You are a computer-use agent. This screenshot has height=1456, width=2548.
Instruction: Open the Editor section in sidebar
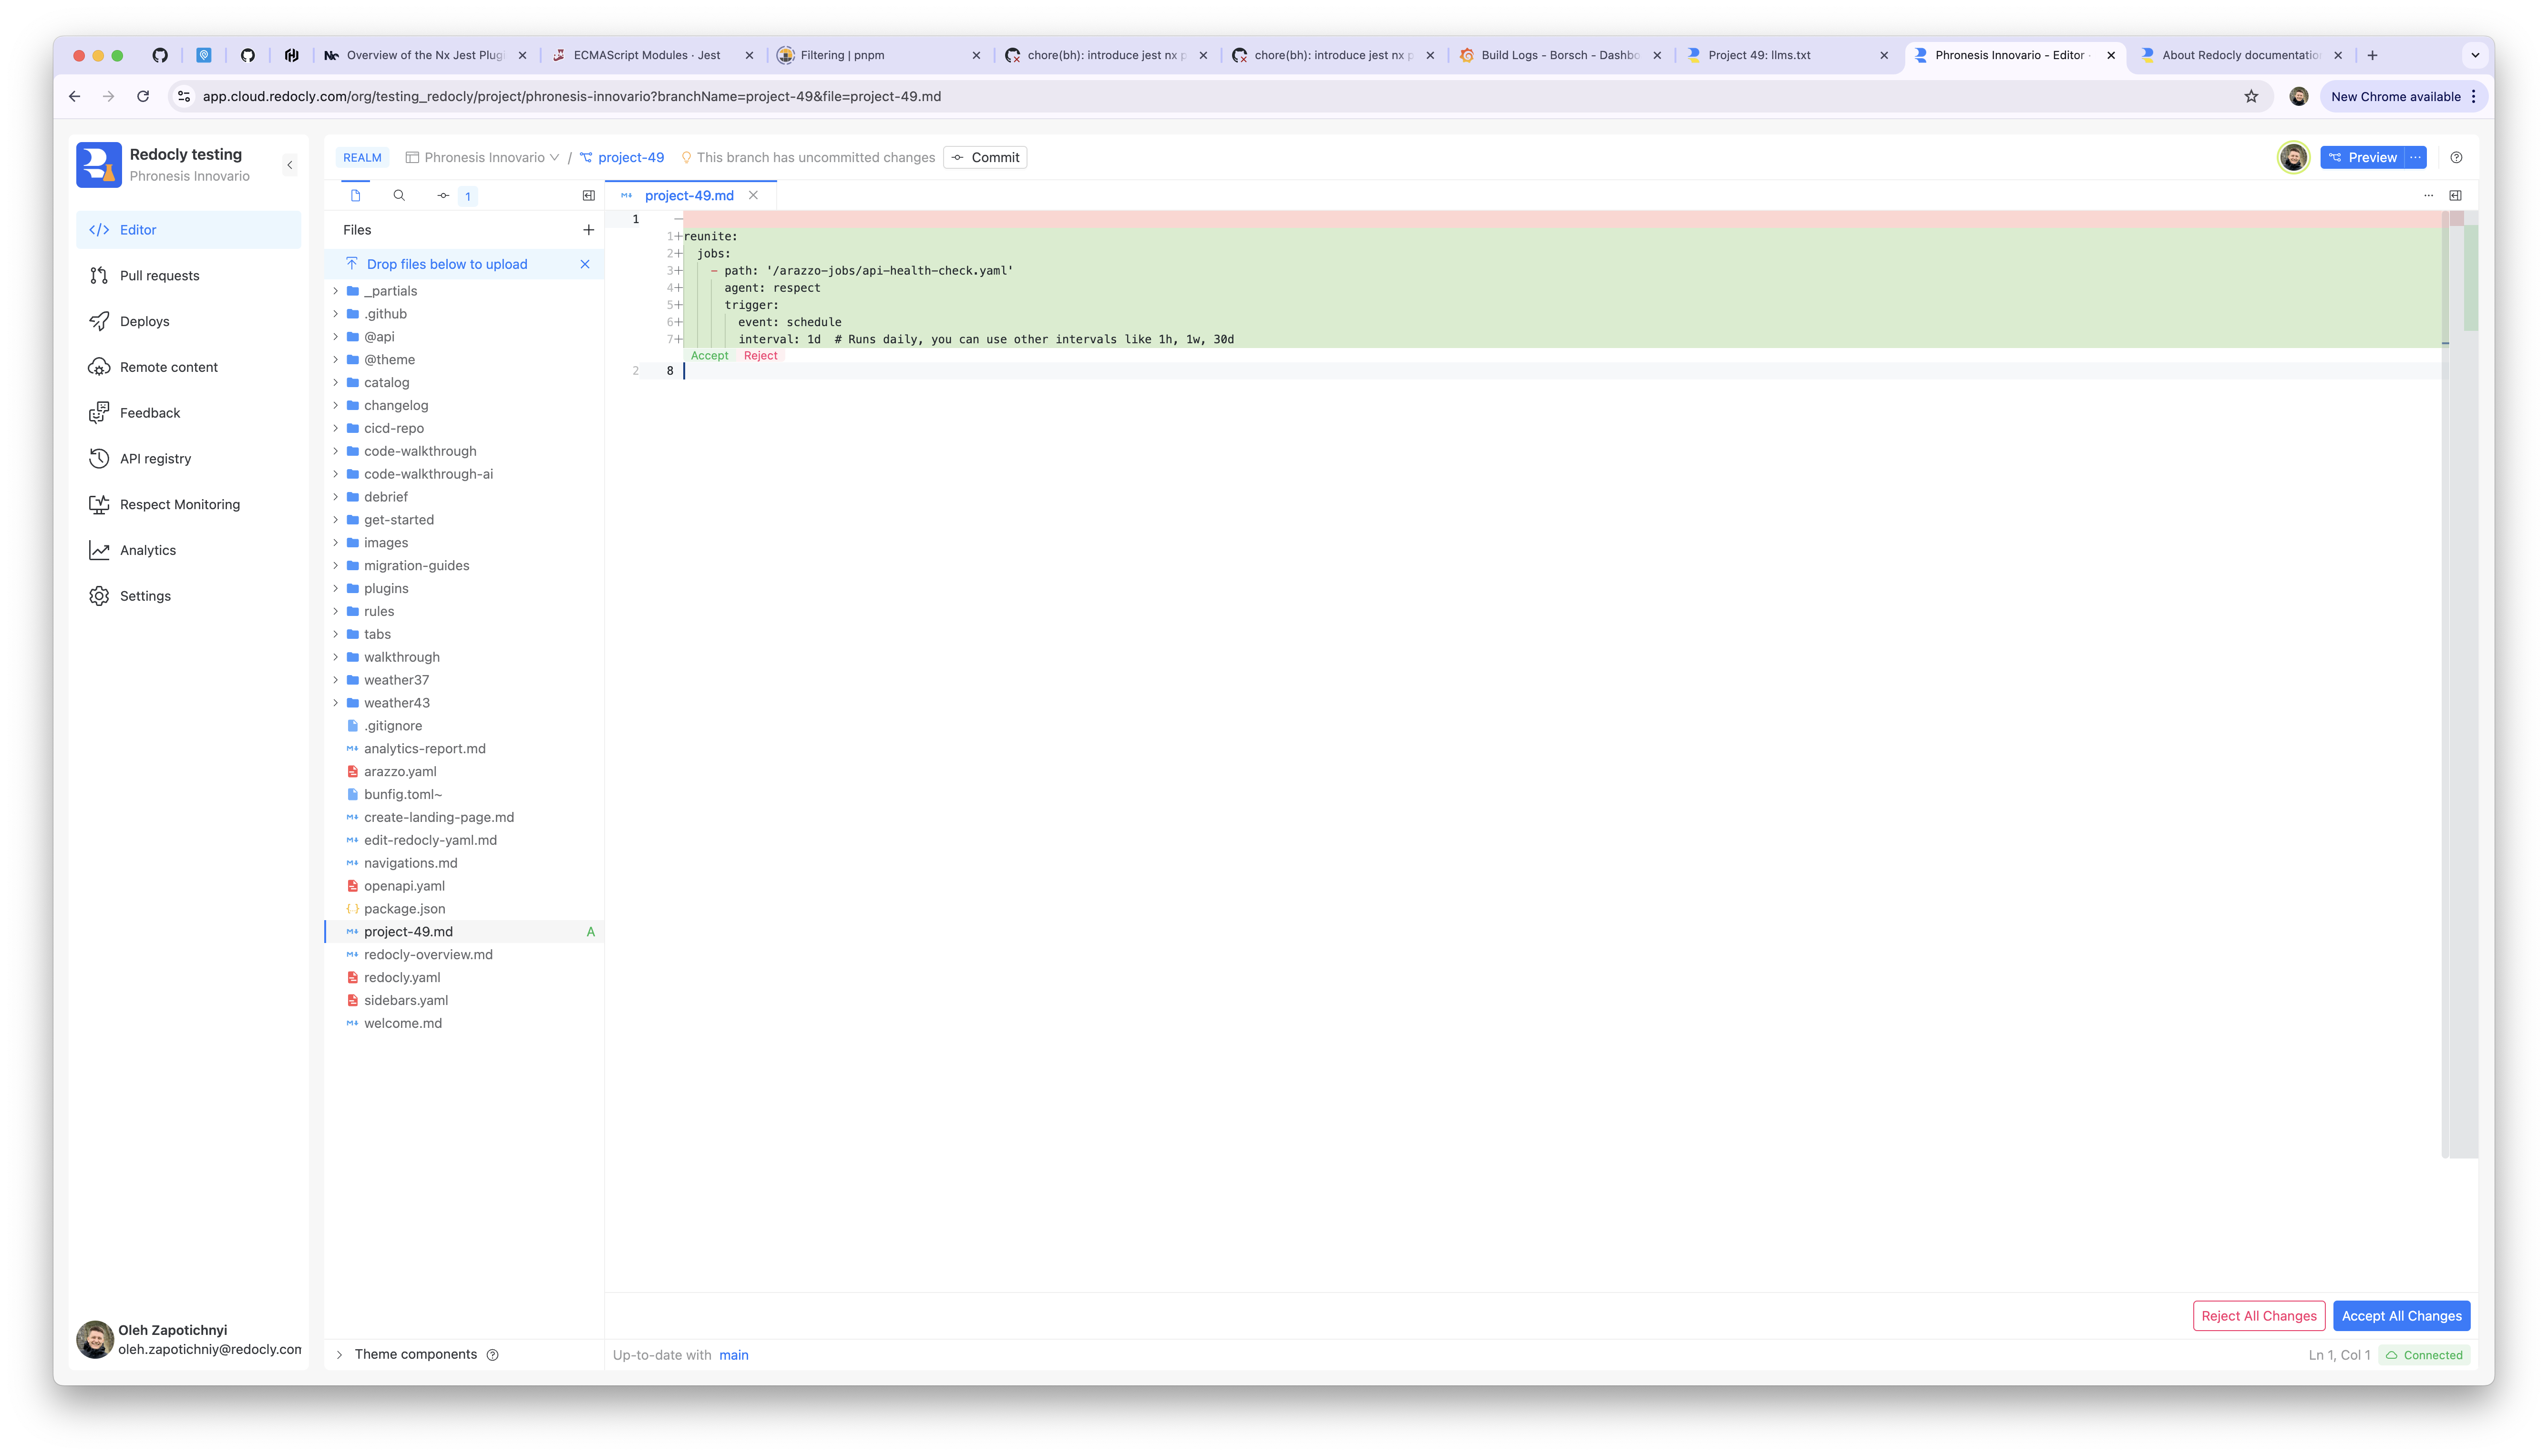tap(188, 230)
